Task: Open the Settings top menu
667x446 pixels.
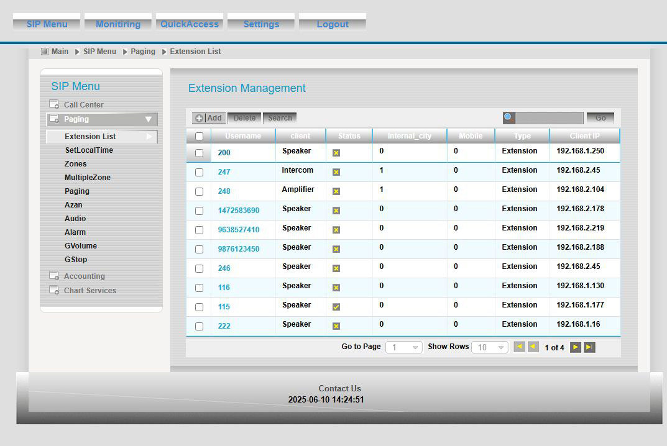Action: click(261, 24)
